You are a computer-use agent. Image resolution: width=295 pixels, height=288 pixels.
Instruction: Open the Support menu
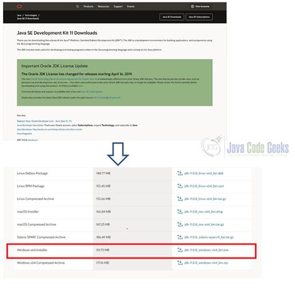(x=118, y=6)
